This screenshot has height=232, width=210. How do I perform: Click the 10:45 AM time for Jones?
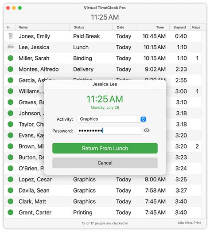(x=154, y=36)
